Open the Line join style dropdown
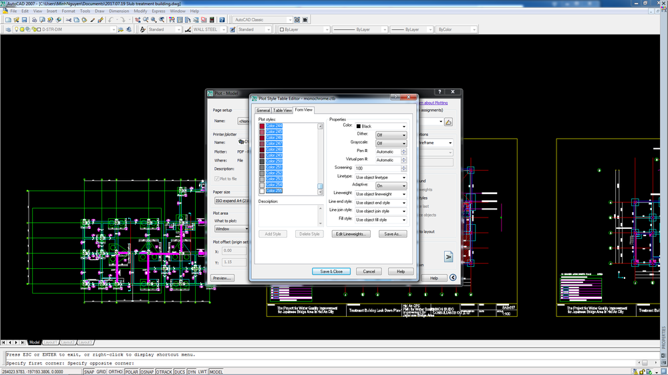Viewport: 668px width, 375px height. tap(381, 211)
